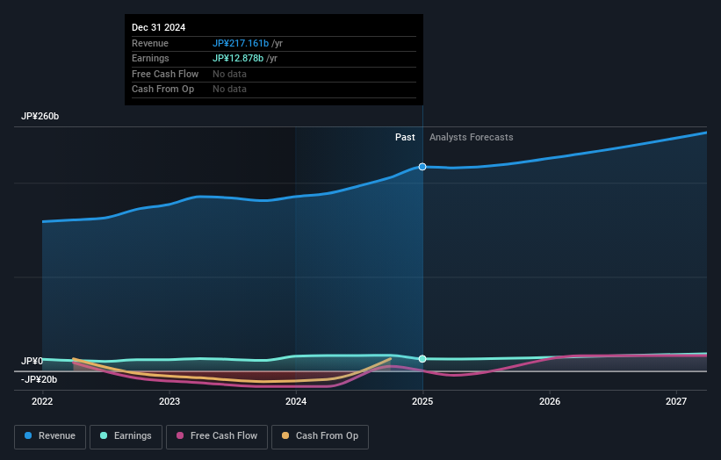The image size is (721, 460).
Task: Click the 2022 x-axis label
Action: coord(42,401)
